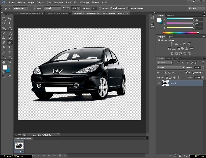Image resolution: width=206 pixels, height=158 pixels.
Task: Select the Brush tool
Action: point(10,33)
